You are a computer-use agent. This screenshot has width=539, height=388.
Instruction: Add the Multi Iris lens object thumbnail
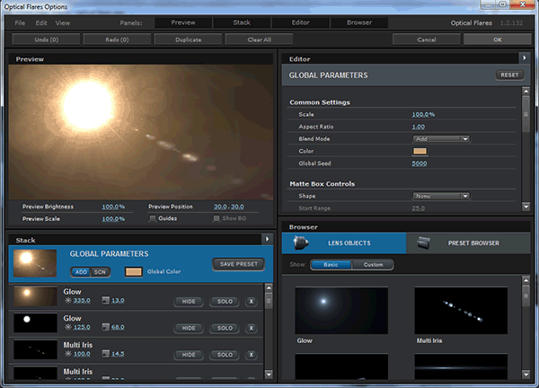click(461, 311)
